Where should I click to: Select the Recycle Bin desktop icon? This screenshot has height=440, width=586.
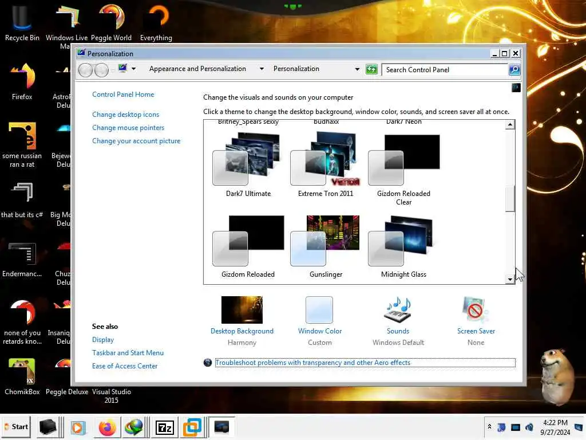tap(22, 22)
